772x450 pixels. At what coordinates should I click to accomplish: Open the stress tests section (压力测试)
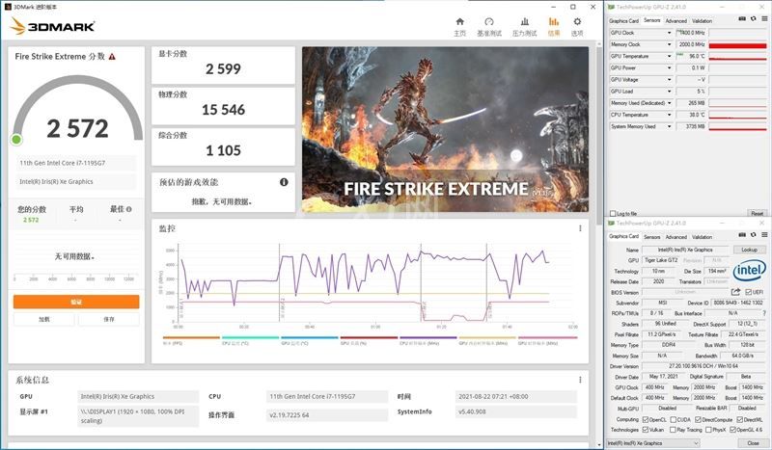click(524, 27)
